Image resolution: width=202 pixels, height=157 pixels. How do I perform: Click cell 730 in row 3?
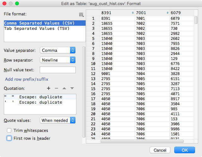pos(182,29)
